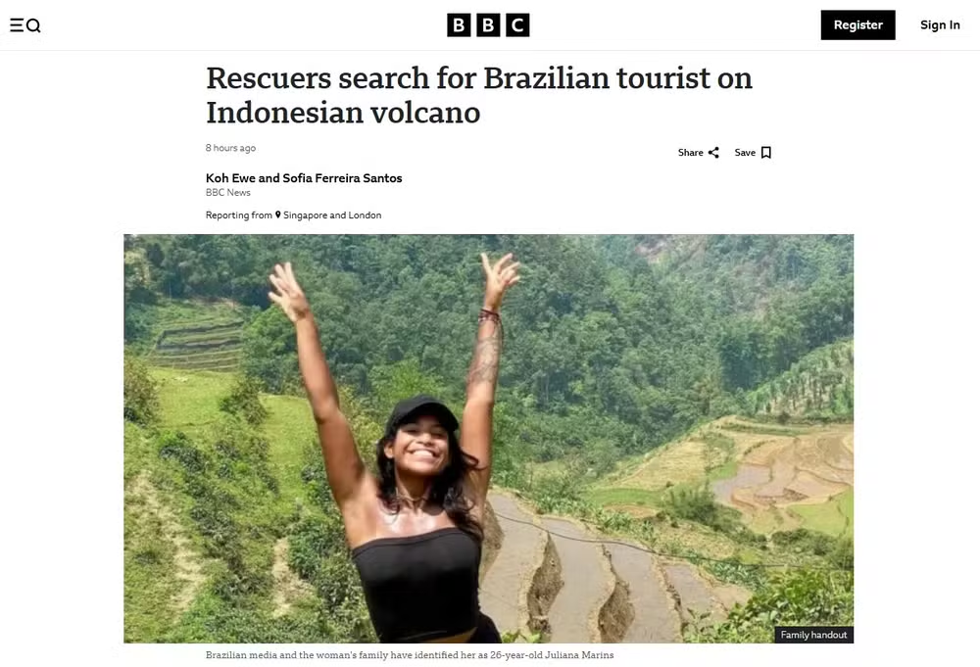Click the Sign In link
This screenshot has width=980, height=667.
pos(940,25)
